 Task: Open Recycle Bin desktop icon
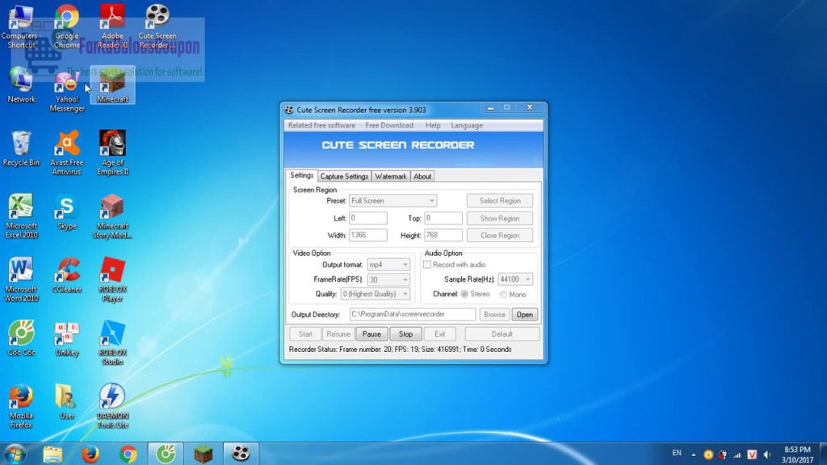21,149
